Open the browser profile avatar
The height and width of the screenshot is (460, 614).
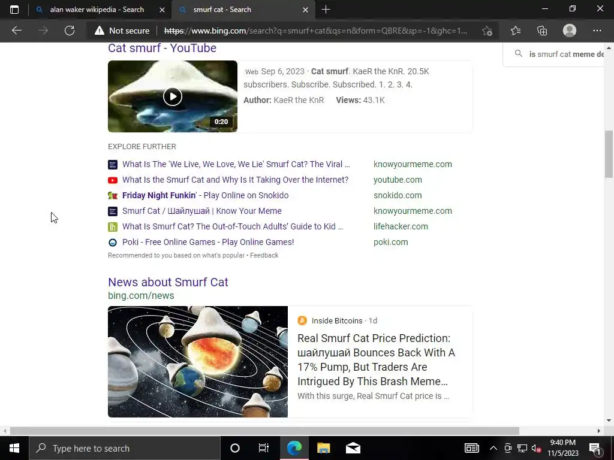tap(570, 31)
